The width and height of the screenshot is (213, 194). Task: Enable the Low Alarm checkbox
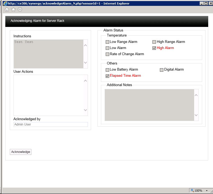107,48
